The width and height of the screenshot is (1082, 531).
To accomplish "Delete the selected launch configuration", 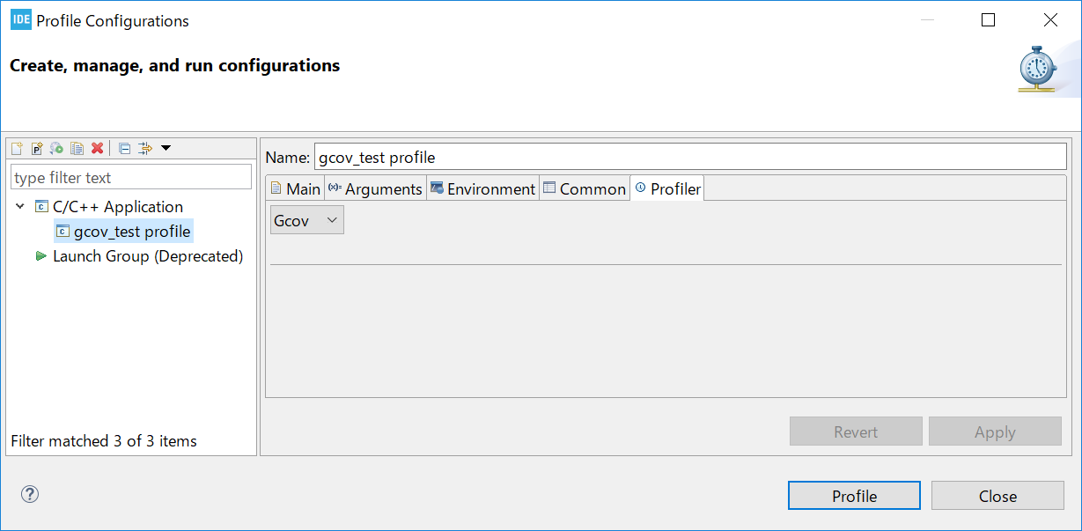I will [x=97, y=148].
